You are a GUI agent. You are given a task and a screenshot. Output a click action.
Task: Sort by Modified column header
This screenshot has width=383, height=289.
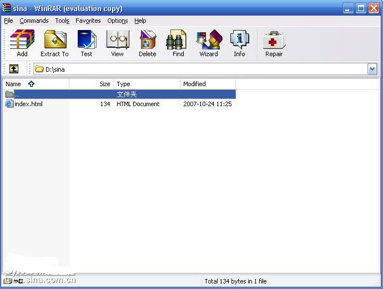[x=208, y=84]
